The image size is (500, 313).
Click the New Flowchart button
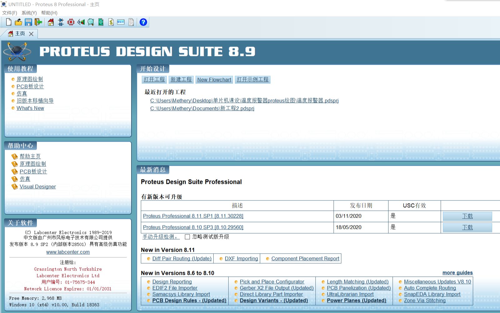tap(214, 80)
